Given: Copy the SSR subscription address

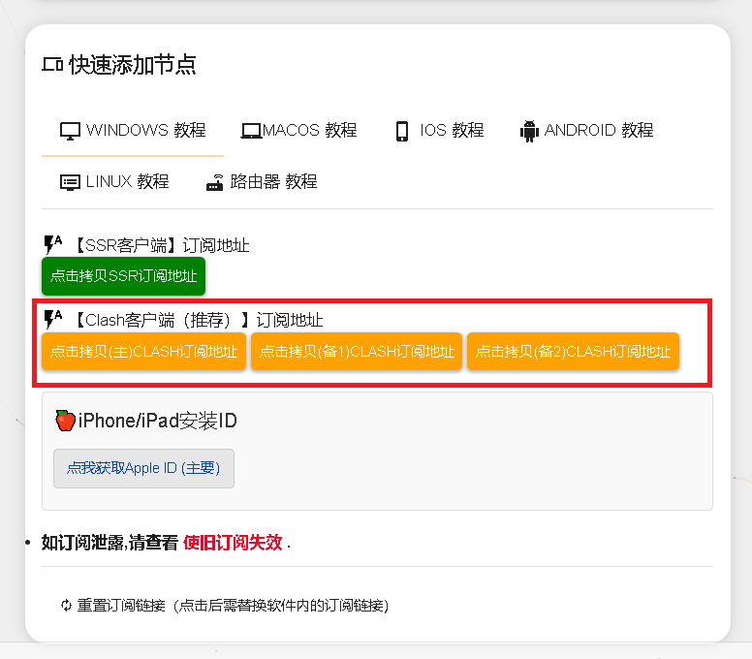Looking at the screenshot, I should (x=123, y=276).
